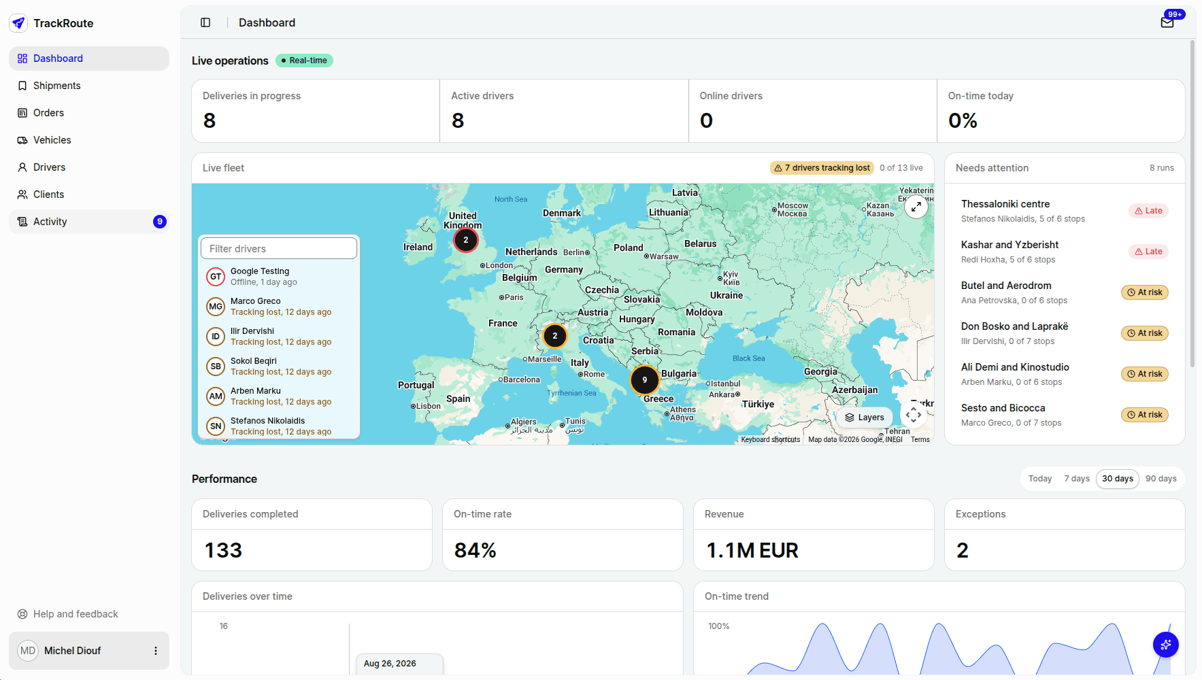Open the Thessaloniki centre run
The height and width of the screenshot is (680, 1202).
[1065, 211]
